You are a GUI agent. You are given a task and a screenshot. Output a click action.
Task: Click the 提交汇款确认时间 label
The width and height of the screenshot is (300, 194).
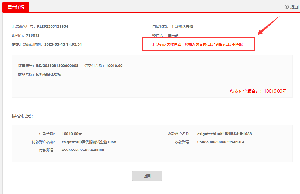point(27,44)
